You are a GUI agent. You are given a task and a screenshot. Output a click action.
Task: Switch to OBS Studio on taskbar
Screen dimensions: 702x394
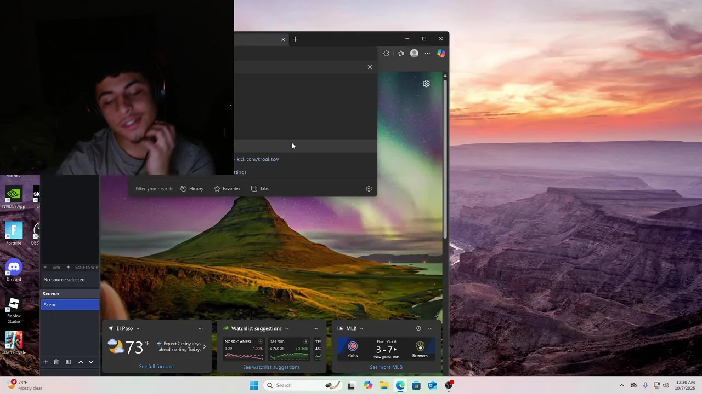tap(449, 385)
